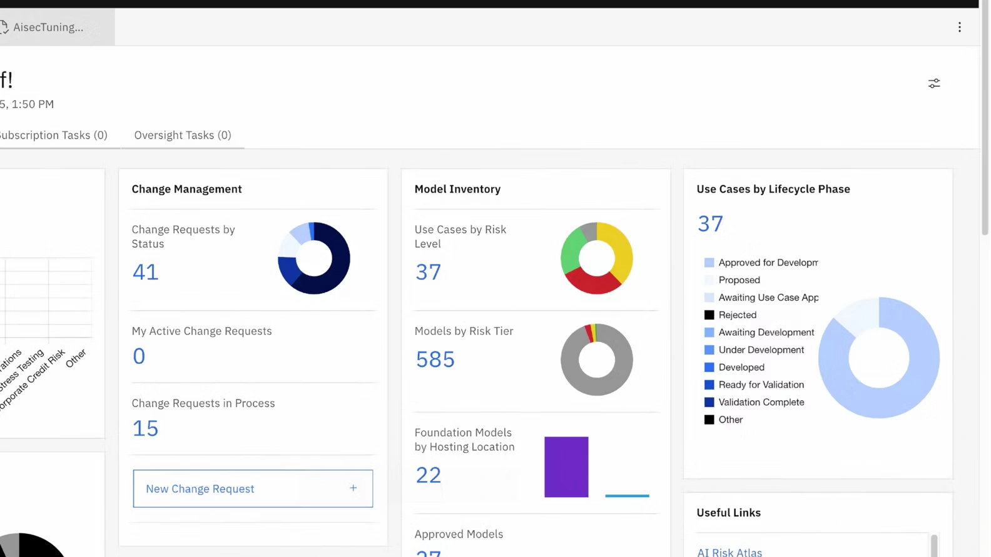The height and width of the screenshot is (557, 991).
Task: Open the 41 change requests count
Action: point(145,272)
